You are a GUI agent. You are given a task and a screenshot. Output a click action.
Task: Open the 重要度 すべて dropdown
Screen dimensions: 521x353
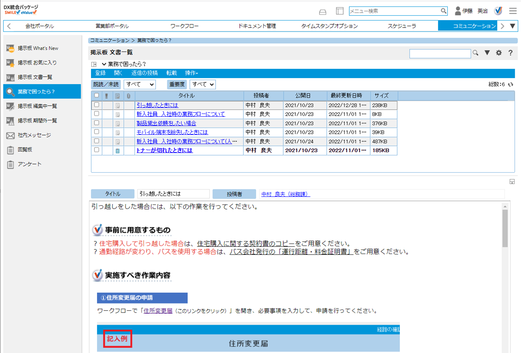pos(203,84)
